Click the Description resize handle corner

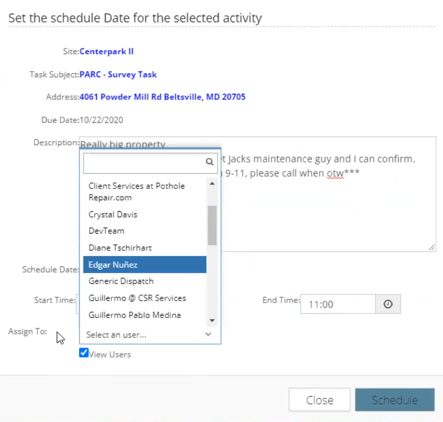tap(432, 247)
